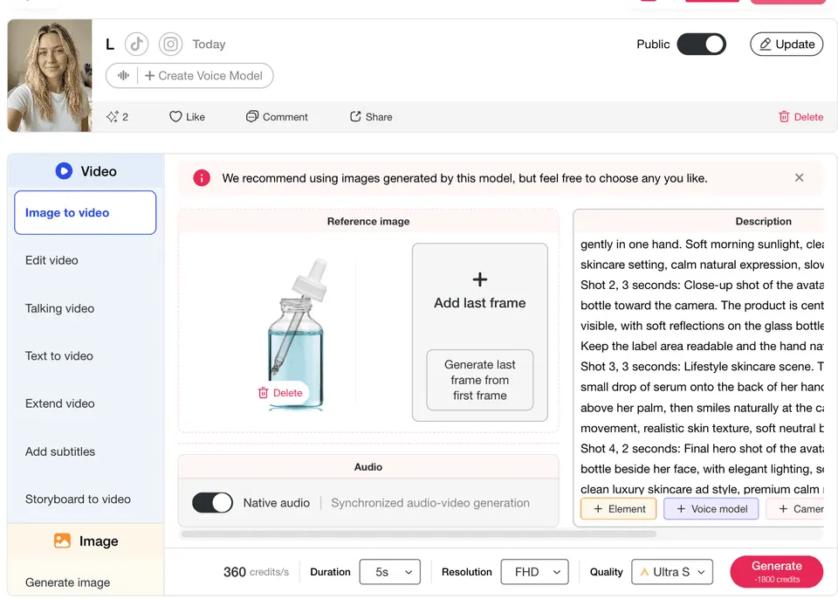Click the Camera button under Description
The height and width of the screenshot is (599, 838).
pyautogui.click(x=796, y=508)
